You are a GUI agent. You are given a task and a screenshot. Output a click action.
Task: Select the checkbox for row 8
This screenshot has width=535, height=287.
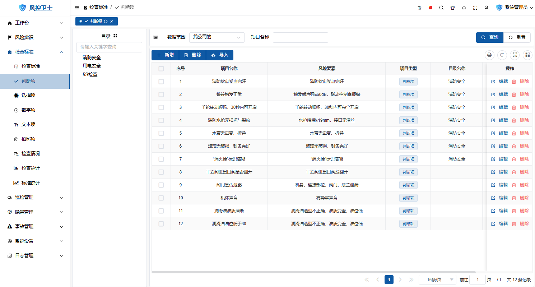click(161, 172)
